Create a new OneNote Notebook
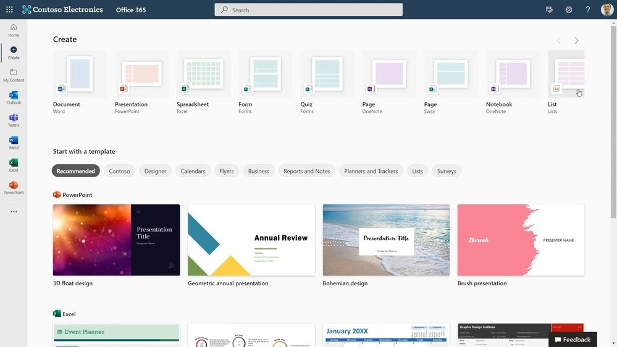 click(513, 82)
